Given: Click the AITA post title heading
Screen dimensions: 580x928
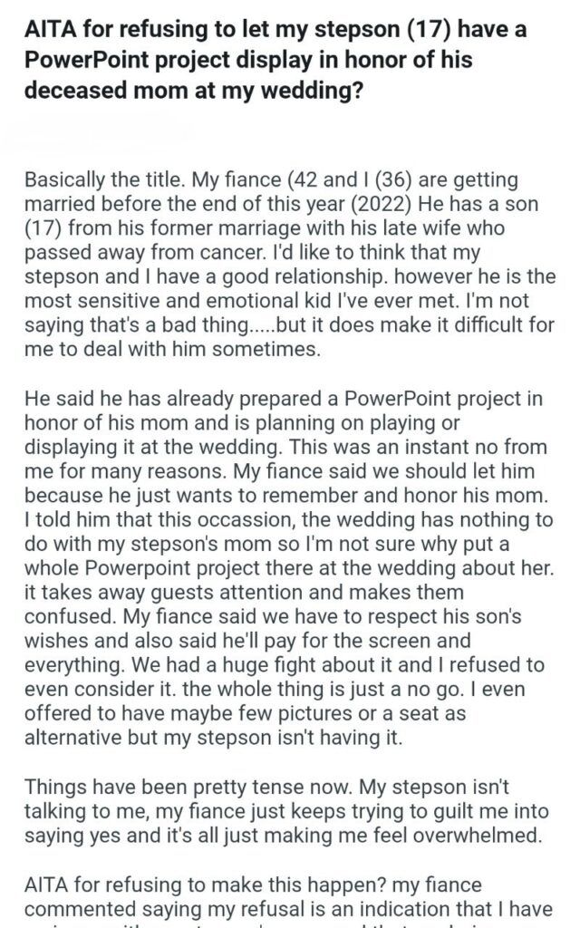Looking at the screenshot, I should [x=275, y=59].
